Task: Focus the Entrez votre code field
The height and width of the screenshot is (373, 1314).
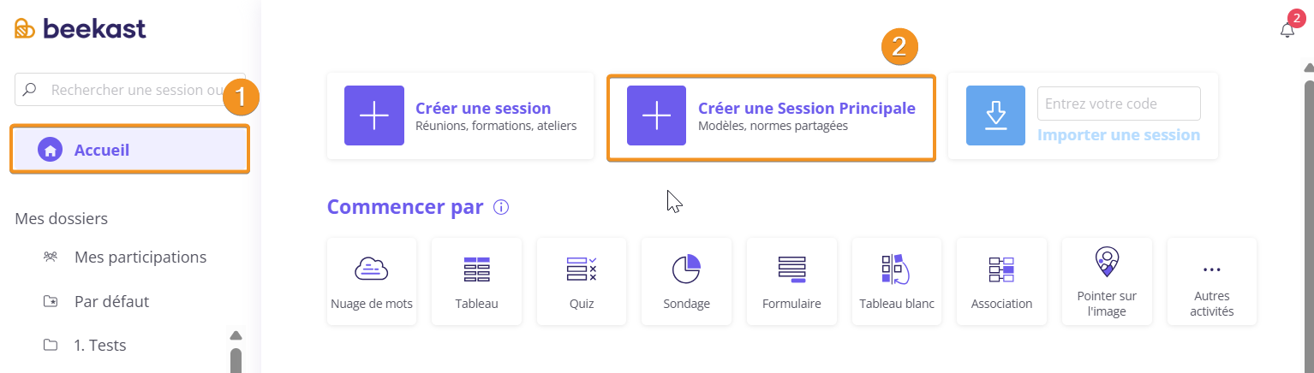Action: tap(1119, 104)
